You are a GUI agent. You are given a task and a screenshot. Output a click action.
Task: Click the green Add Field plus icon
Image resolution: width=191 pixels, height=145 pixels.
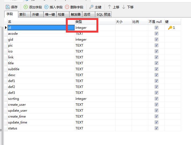point(26,7)
